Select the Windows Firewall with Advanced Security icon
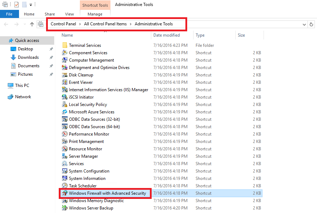This screenshot has width=317, height=213. coord(65,193)
